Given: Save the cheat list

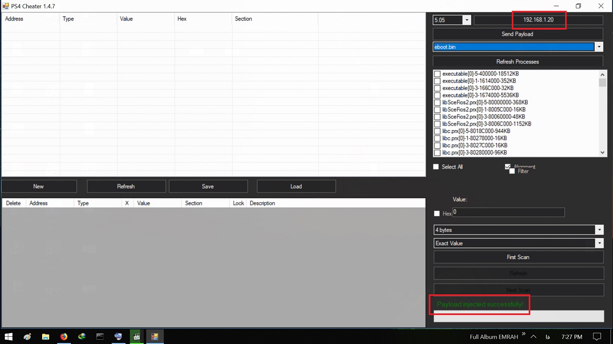Looking at the screenshot, I should pyautogui.click(x=208, y=186).
